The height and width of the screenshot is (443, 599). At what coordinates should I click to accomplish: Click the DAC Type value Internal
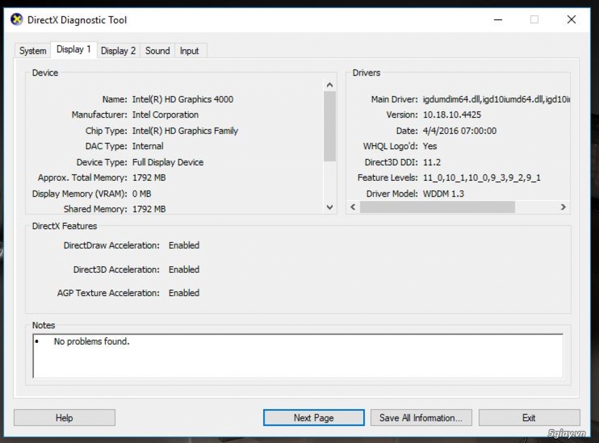(148, 146)
